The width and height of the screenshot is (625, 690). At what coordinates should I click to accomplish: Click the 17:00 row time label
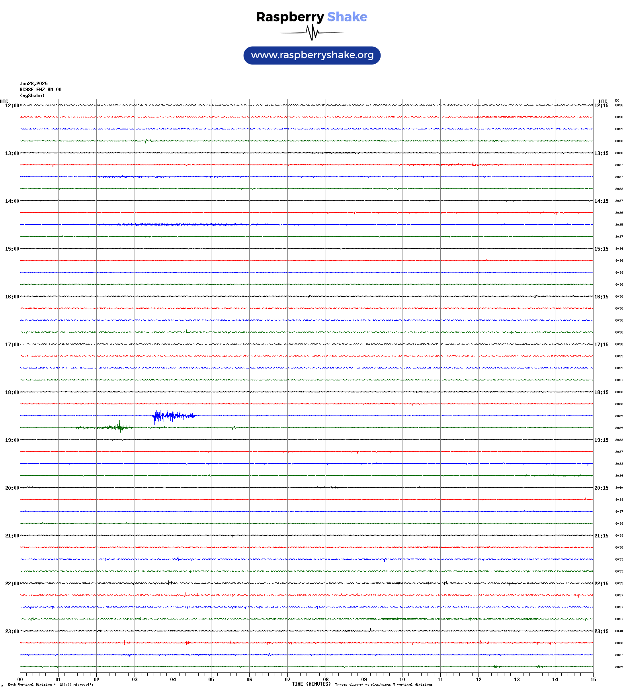tap(12, 345)
